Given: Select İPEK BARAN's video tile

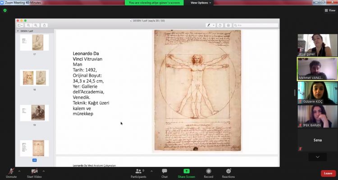Looking at the screenshot, I should [318, 117].
